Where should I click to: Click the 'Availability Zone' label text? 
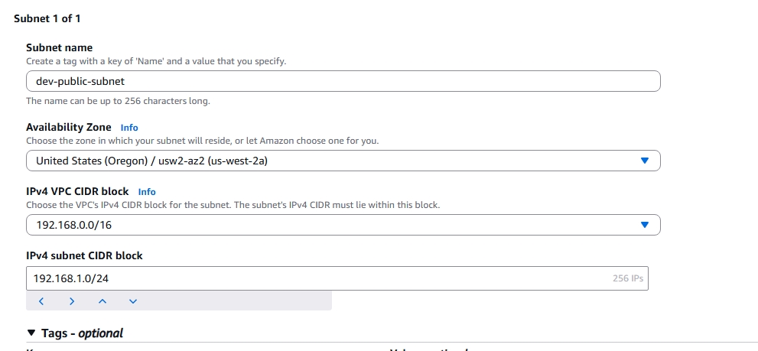(69, 127)
